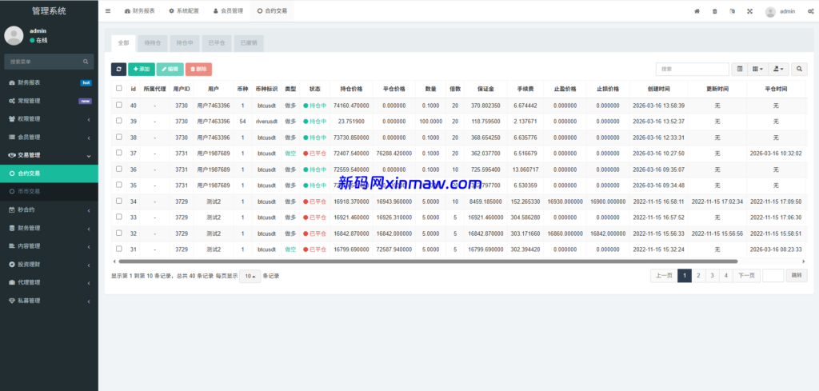Screen dimensions: 819x391
Task: Expand the 会员管理 sidebar menu
Action: tap(49, 138)
